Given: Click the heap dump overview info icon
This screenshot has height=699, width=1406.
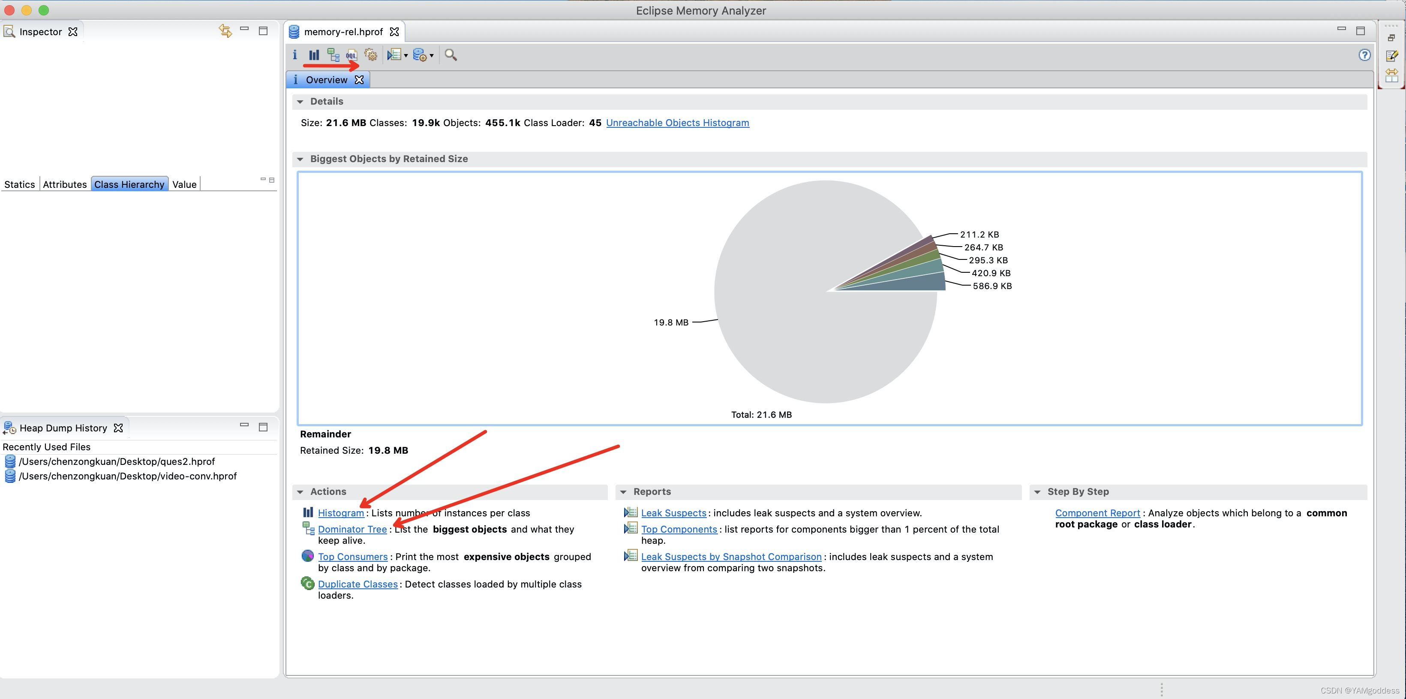Looking at the screenshot, I should click(295, 54).
